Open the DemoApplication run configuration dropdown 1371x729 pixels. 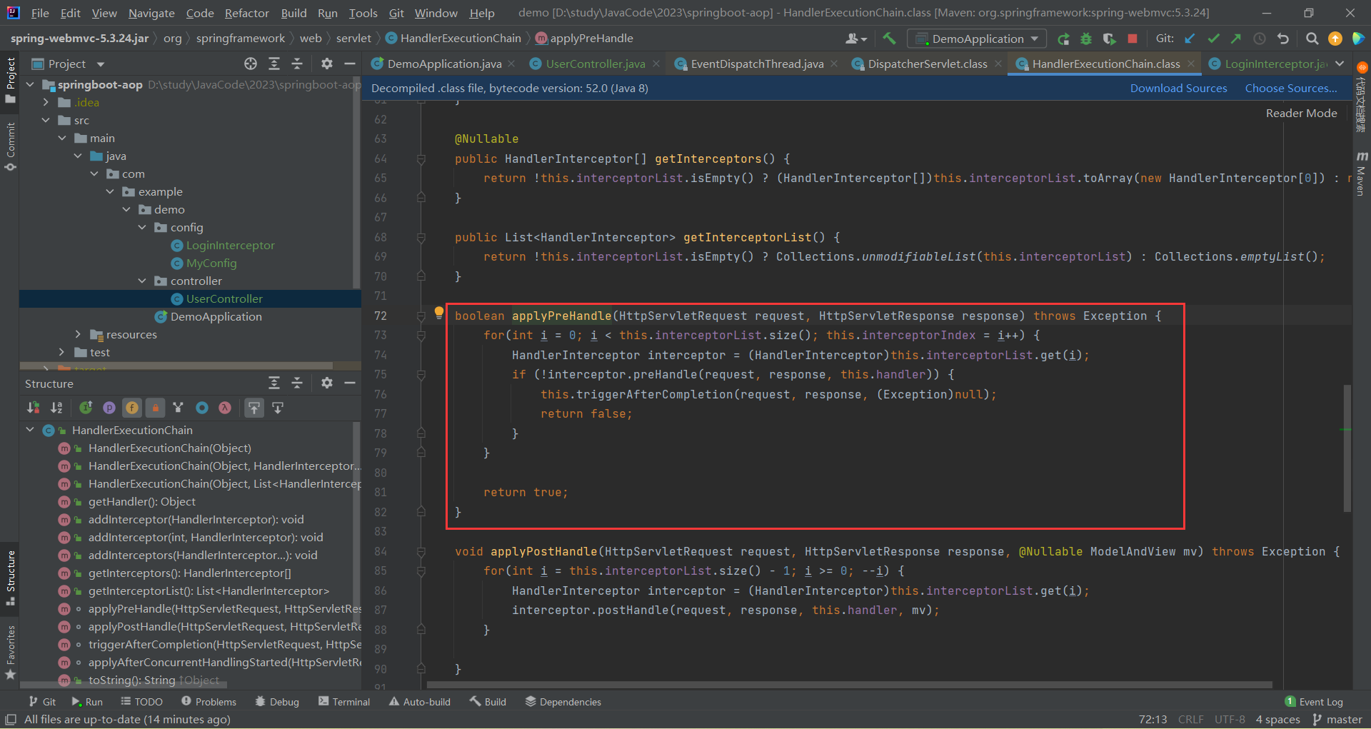[x=977, y=39]
